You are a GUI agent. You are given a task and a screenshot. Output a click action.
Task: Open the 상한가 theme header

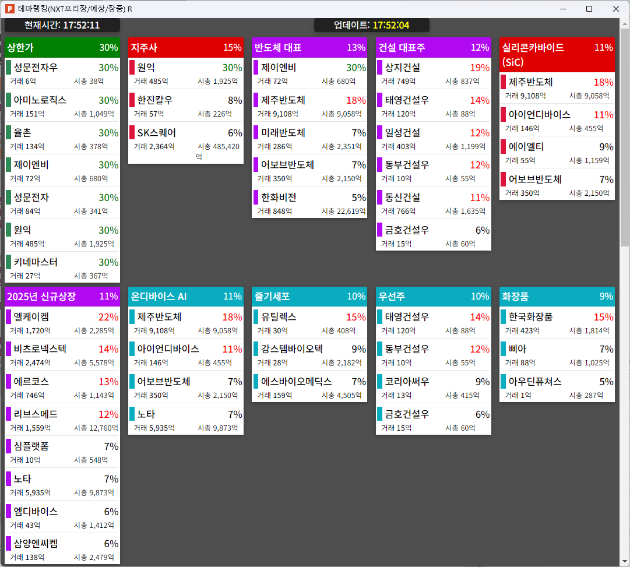pos(62,48)
